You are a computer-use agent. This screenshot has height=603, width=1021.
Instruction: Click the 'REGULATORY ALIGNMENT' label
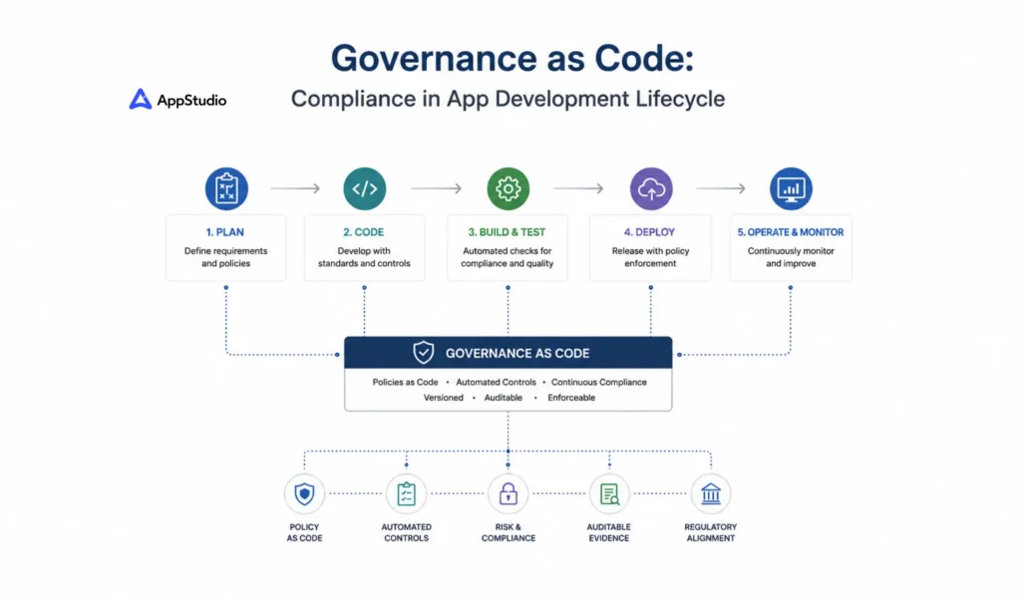point(710,532)
